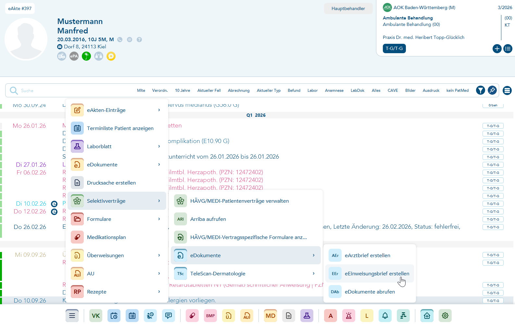Toggle the Befund filter
515x324 pixels.
294,90
